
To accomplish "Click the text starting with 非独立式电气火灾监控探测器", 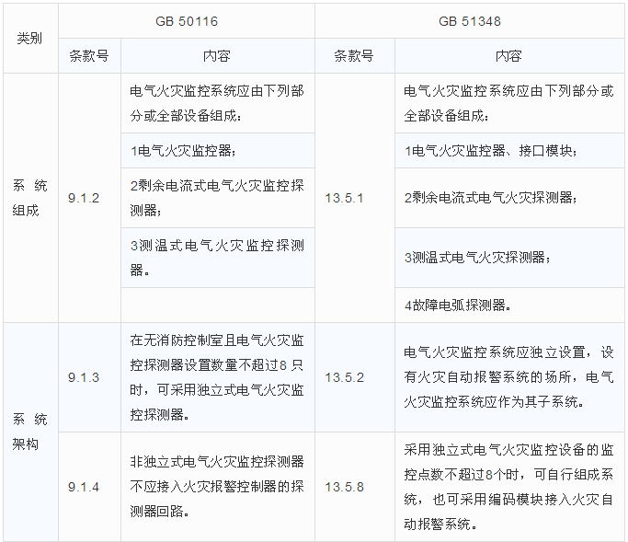I will point(217,486).
